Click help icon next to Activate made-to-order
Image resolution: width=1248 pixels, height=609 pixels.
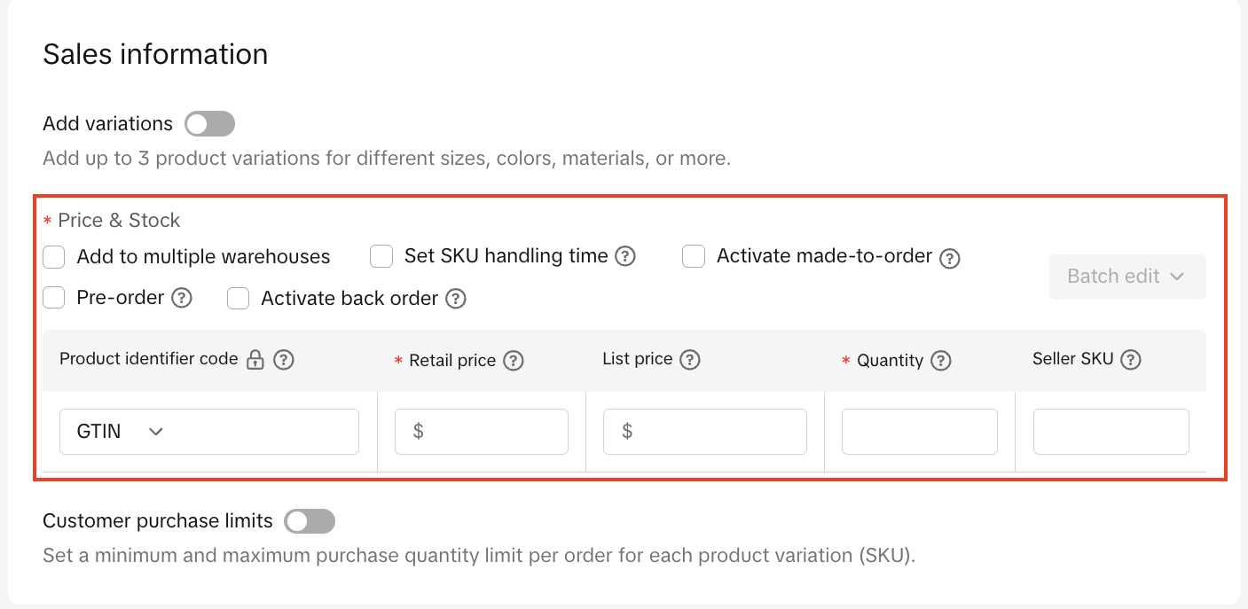950,258
